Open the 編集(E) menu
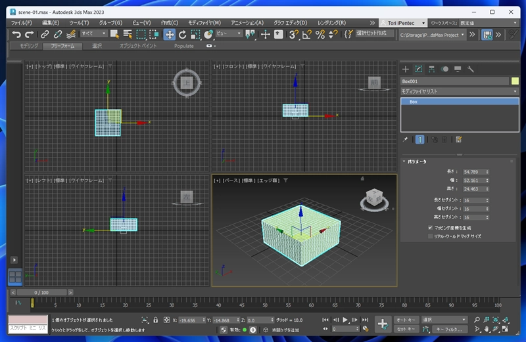Screen dimensions: 526x342 [x=51, y=23]
